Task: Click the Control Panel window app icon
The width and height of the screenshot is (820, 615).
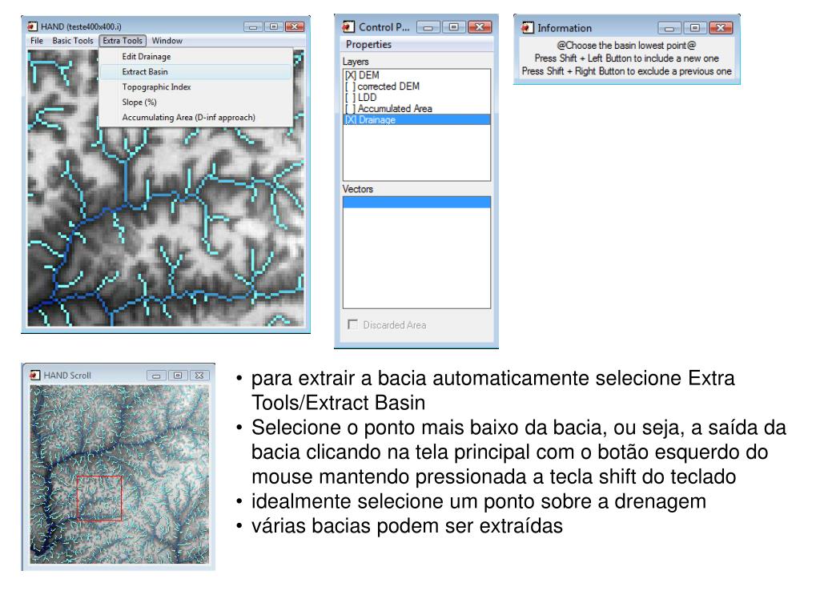Action: pyautogui.click(x=348, y=26)
